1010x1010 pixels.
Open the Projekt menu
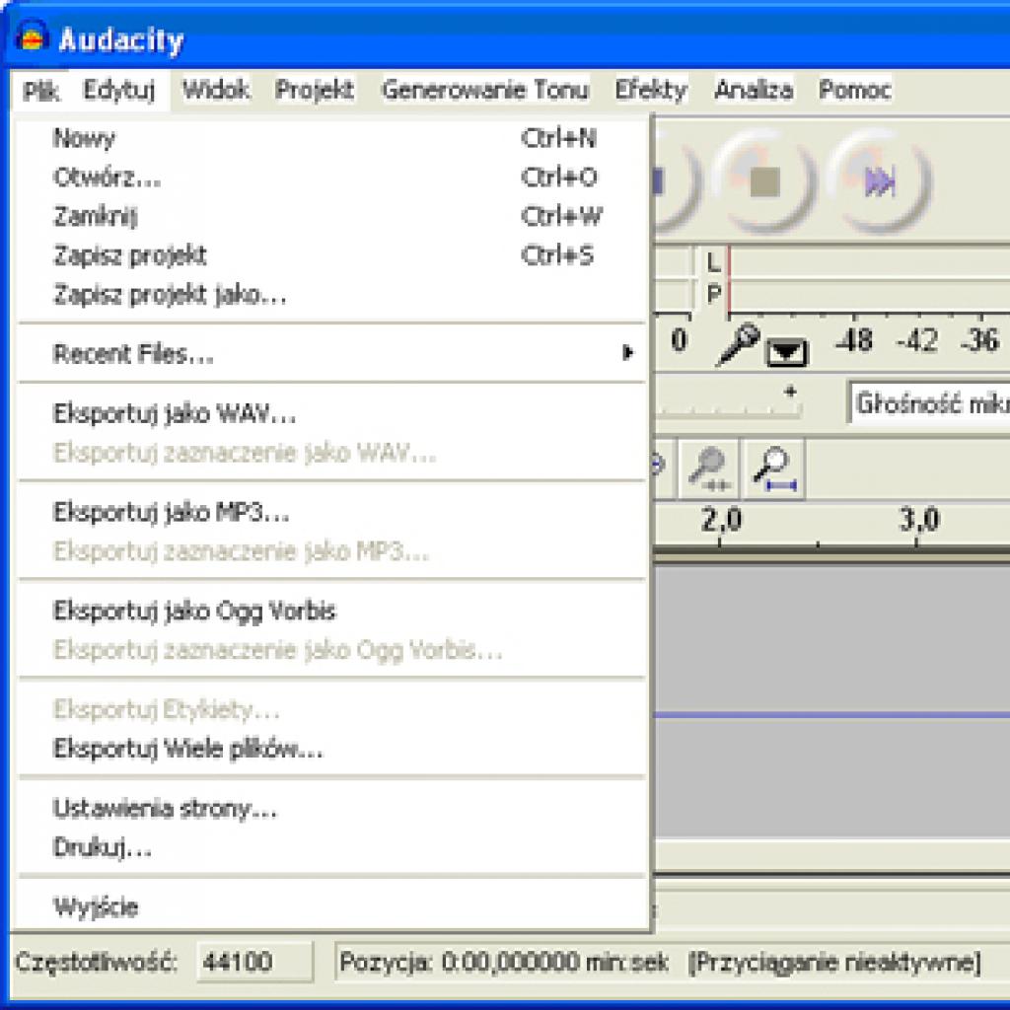click(315, 90)
